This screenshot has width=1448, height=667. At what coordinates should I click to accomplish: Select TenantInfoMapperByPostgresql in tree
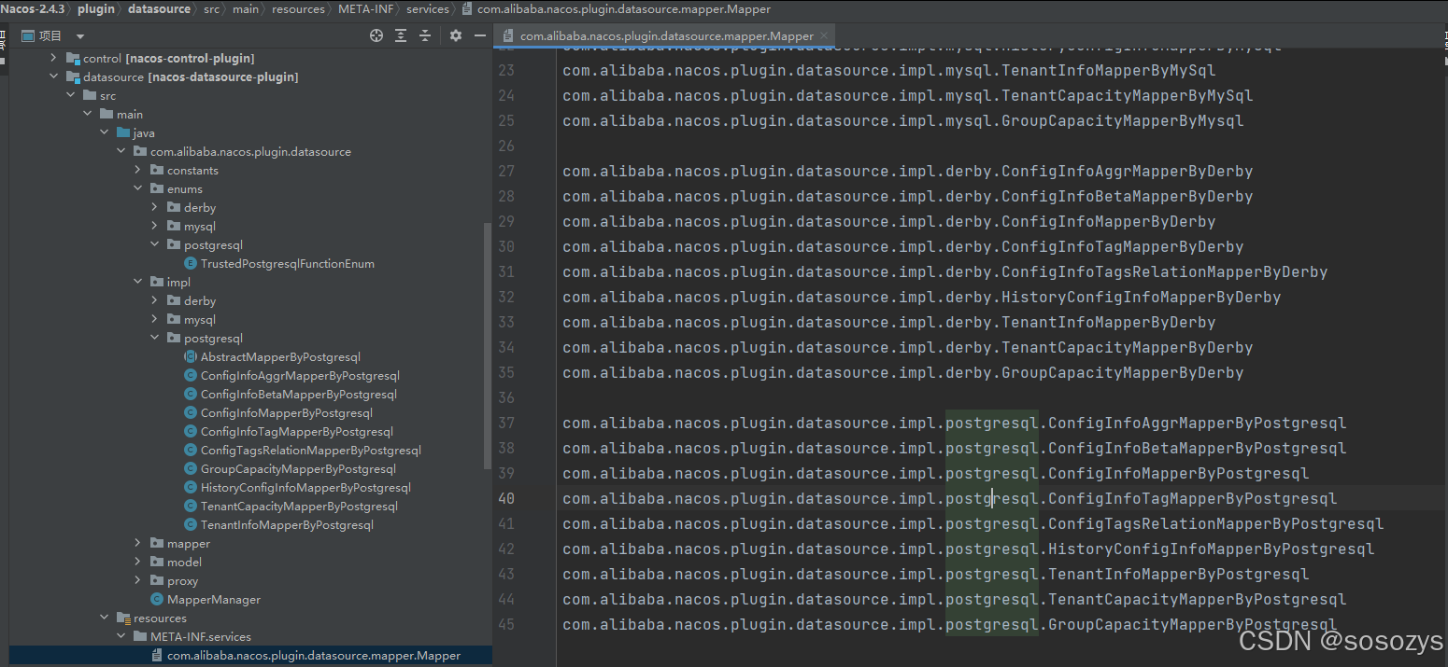pyautogui.click(x=287, y=524)
